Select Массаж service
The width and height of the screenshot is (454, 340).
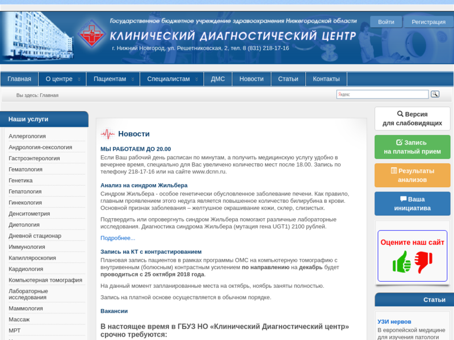(19, 320)
